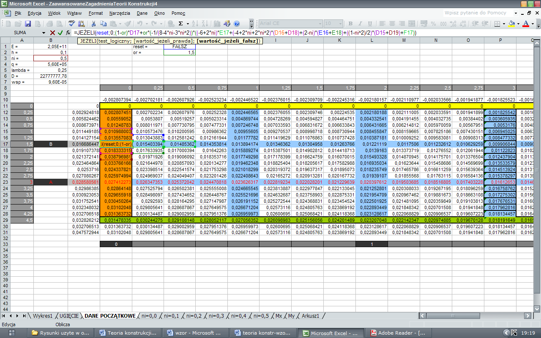Open the Edycja menu
This screenshot has height=338, width=541.
pos(35,13)
